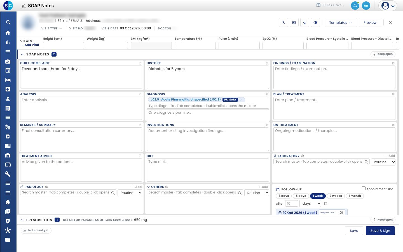
Task: Remove the J02.9 diagnosis chip
Action: click(241, 100)
